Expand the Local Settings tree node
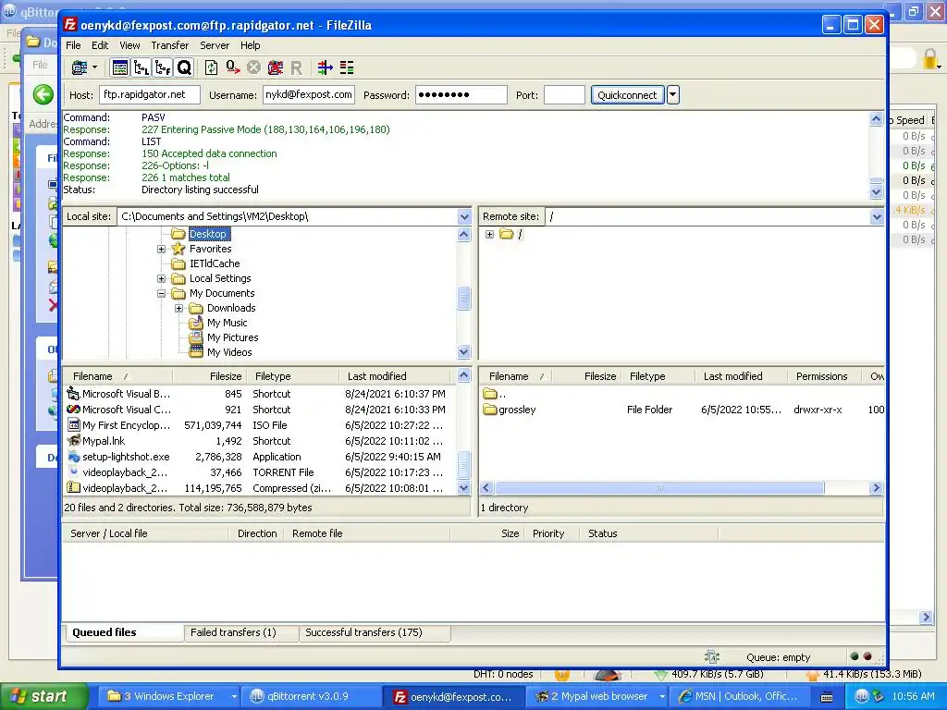 pyautogui.click(x=161, y=278)
